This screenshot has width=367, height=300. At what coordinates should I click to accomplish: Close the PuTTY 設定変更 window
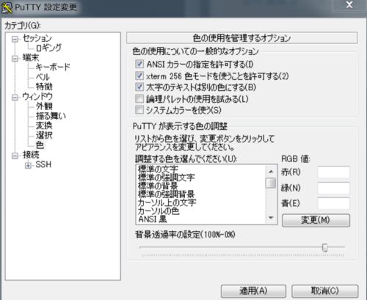(x=349, y=5)
